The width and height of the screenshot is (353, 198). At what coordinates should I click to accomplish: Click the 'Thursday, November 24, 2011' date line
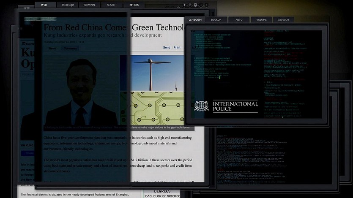point(64,42)
